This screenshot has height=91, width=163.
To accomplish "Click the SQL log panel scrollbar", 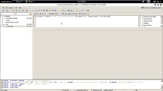I will (x=162, y=84).
